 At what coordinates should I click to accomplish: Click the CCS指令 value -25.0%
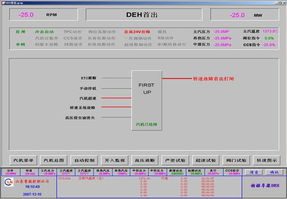268,45
